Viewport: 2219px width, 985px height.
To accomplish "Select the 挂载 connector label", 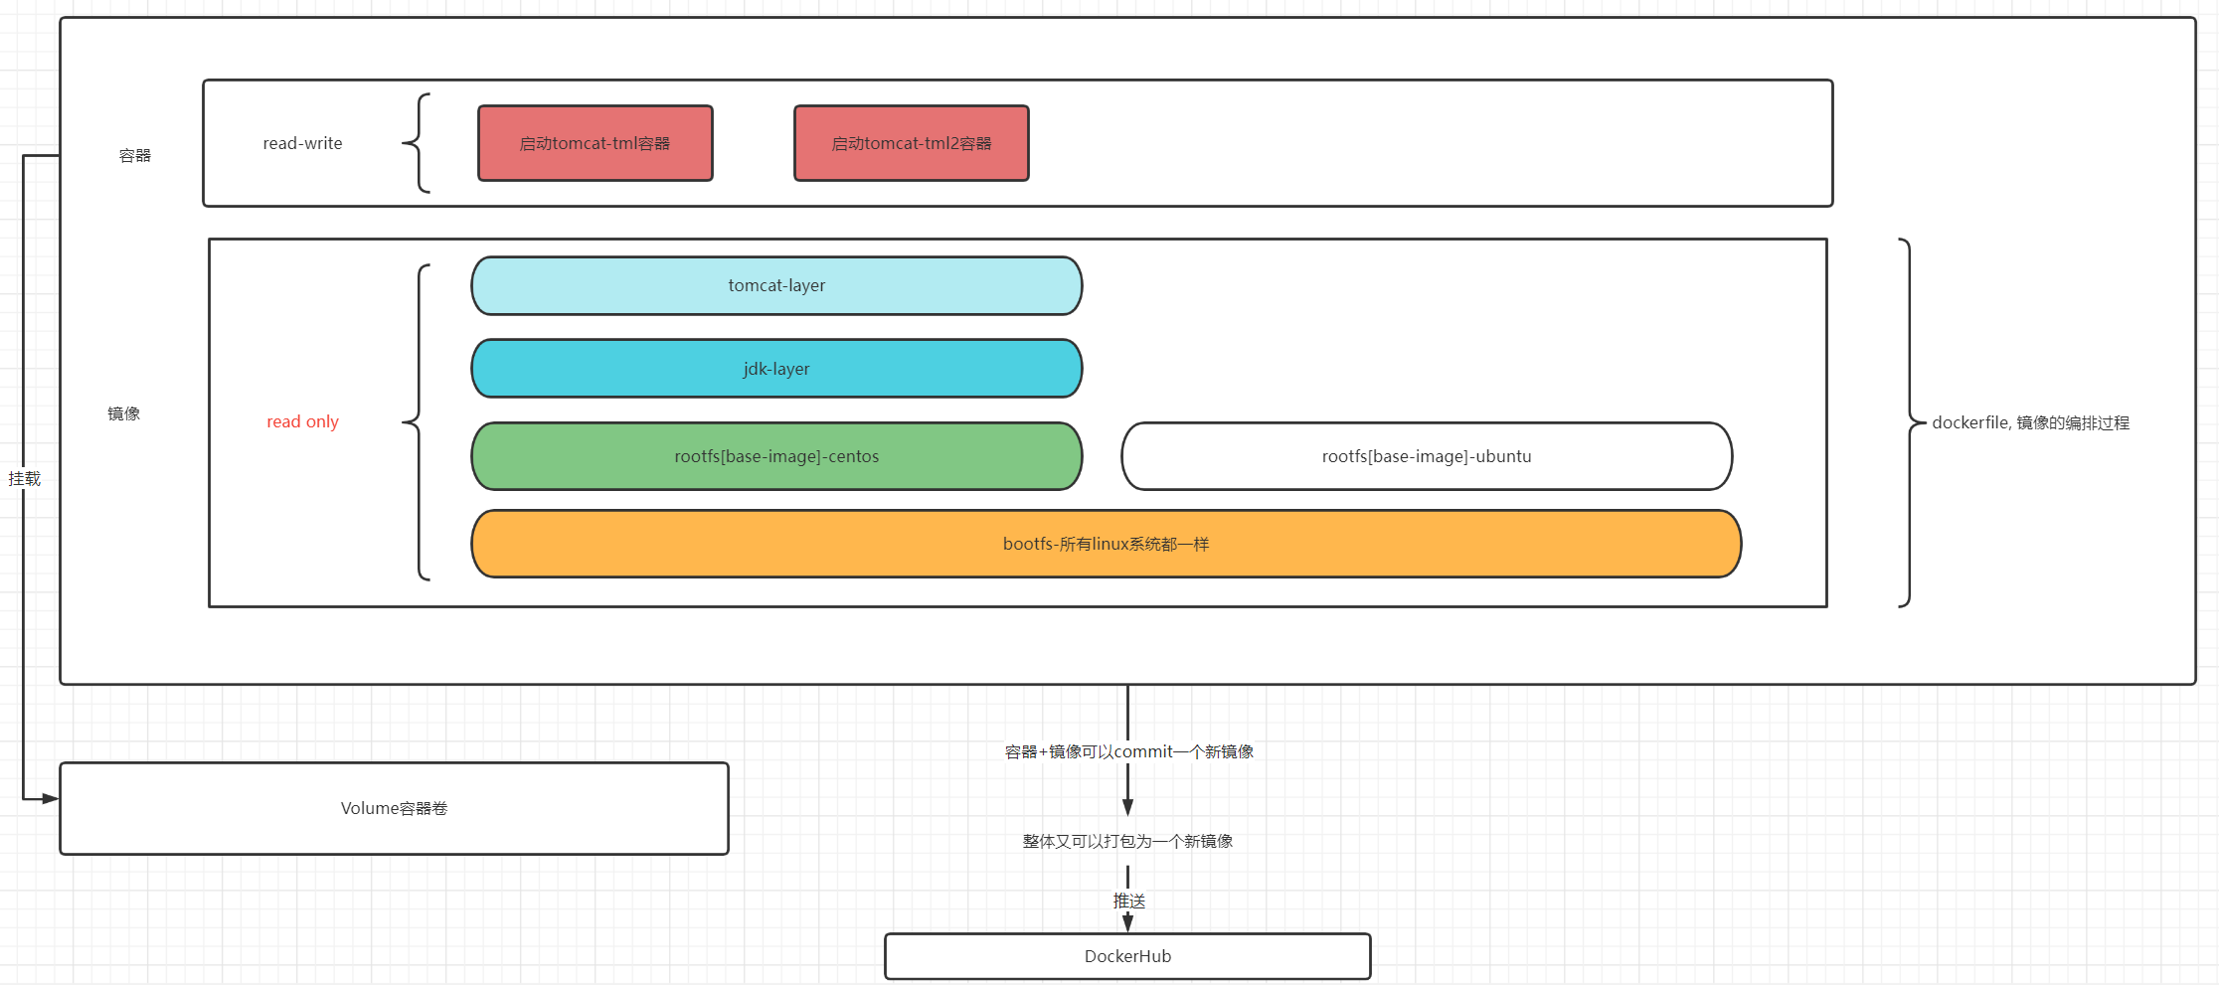I will [25, 479].
